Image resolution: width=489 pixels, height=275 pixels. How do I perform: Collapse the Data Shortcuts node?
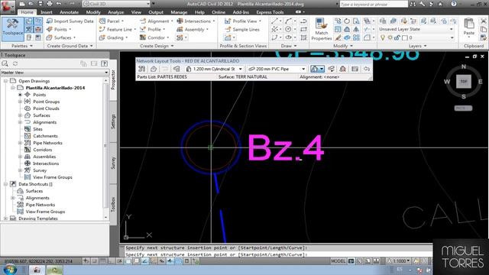click(x=5, y=184)
